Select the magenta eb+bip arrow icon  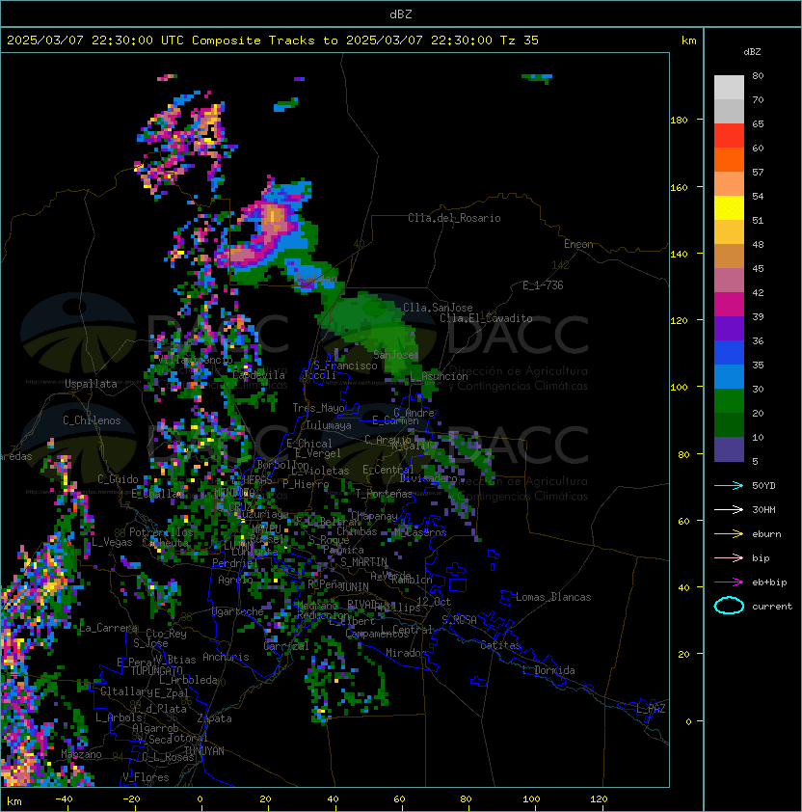click(729, 582)
